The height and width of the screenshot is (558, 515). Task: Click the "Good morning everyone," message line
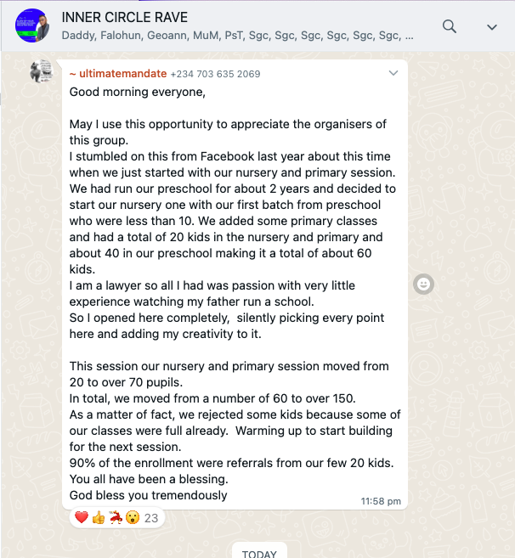(138, 92)
